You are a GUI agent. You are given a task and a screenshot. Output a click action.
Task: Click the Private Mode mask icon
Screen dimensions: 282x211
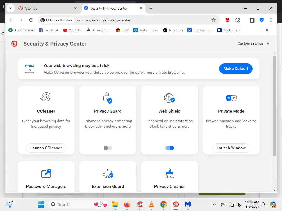tap(231, 98)
